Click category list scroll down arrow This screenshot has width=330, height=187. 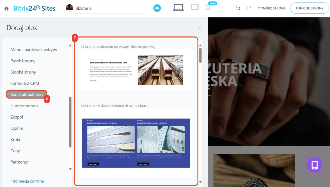[x=70, y=169]
